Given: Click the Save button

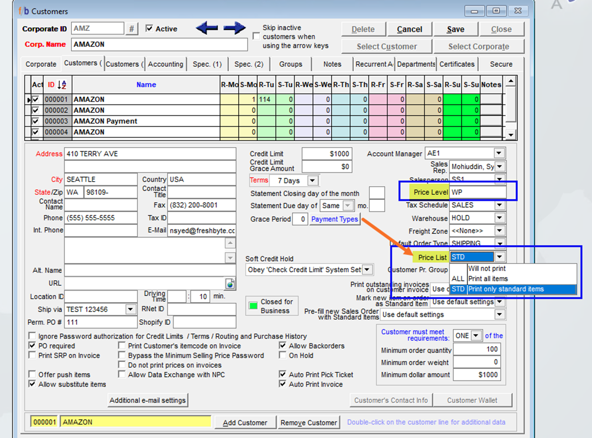Looking at the screenshot, I should 455,29.
